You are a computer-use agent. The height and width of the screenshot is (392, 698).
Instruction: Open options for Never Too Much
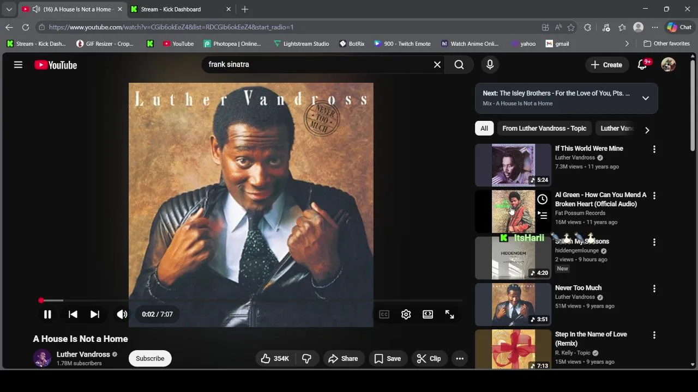coord(654,289)
